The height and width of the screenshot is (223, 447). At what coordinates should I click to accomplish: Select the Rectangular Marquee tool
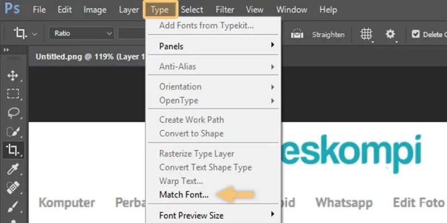(13, 93)
